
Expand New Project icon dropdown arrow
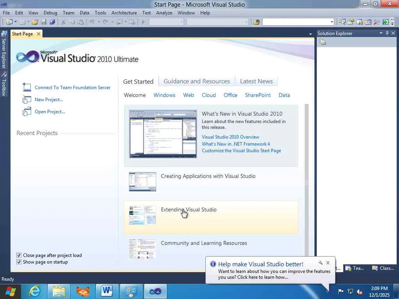tap(16, 22)
